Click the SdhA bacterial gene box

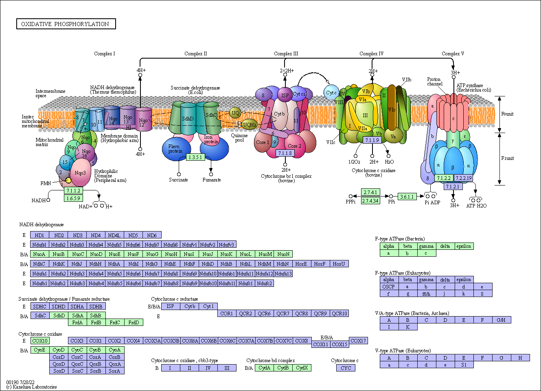click(x=77, y=315)
